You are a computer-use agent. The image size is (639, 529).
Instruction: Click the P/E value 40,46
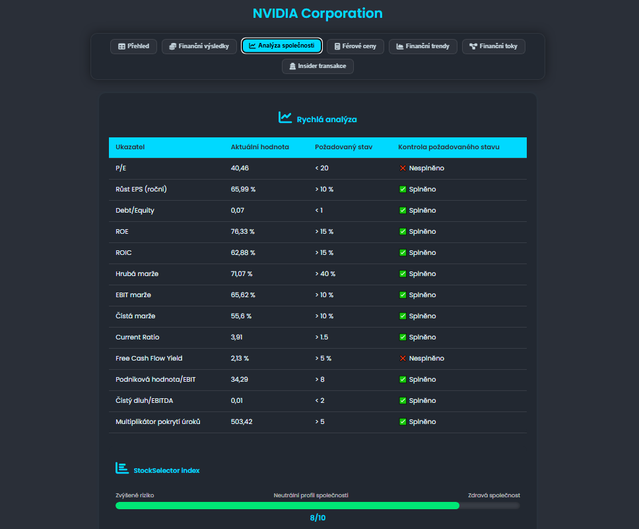coord(240,168)
